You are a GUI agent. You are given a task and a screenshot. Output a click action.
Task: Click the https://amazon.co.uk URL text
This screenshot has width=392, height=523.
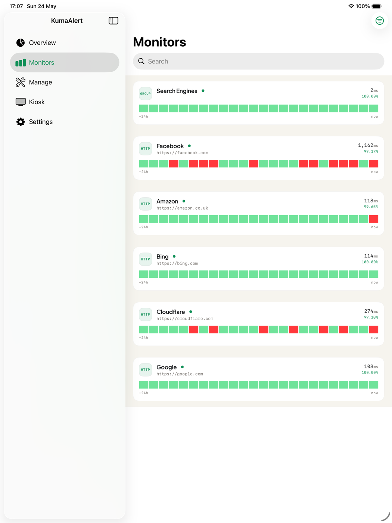tap(182, 208)
